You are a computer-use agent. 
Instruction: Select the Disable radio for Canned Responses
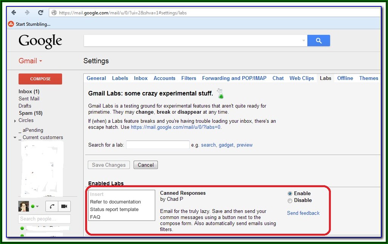point(290,200)
